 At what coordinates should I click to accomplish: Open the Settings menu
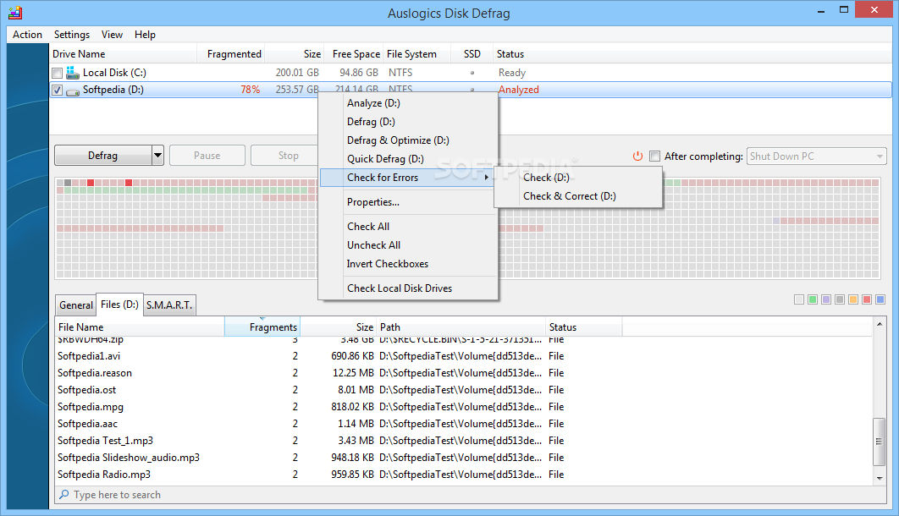(x=72, y=35)
